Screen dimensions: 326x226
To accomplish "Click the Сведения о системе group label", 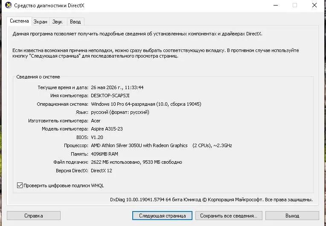I will [x=38, y=77].
